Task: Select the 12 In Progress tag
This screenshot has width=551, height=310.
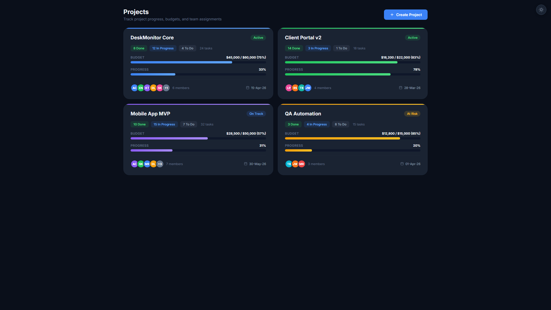Action: coord(163,48)
